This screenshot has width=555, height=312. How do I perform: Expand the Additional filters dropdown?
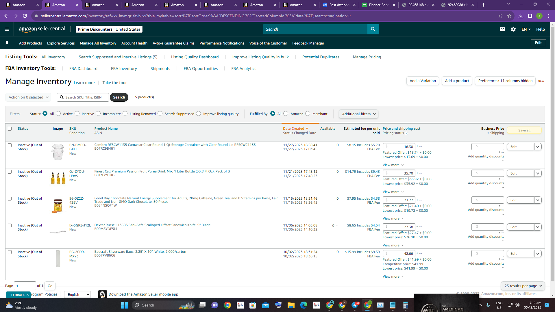tap(358, 114)
